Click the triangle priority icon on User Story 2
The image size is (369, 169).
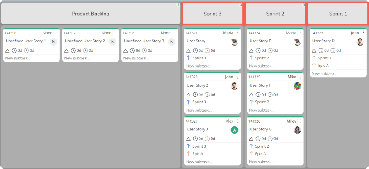click(188, 95)
